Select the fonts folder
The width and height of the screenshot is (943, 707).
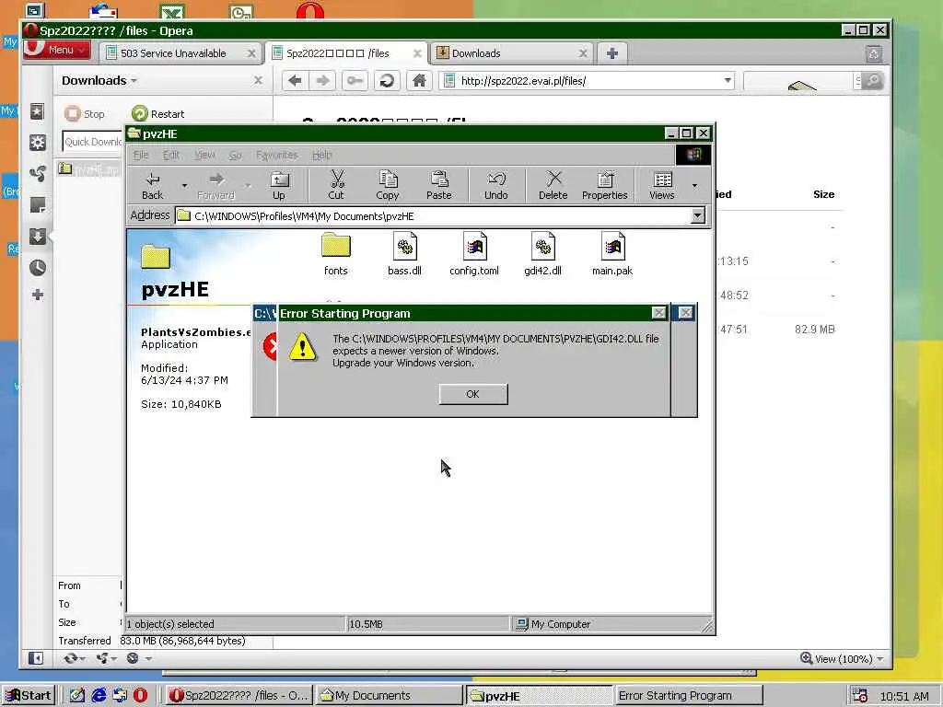pos(335,254)
